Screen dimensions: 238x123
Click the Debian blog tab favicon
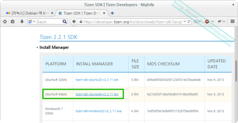tap(8, 13)
